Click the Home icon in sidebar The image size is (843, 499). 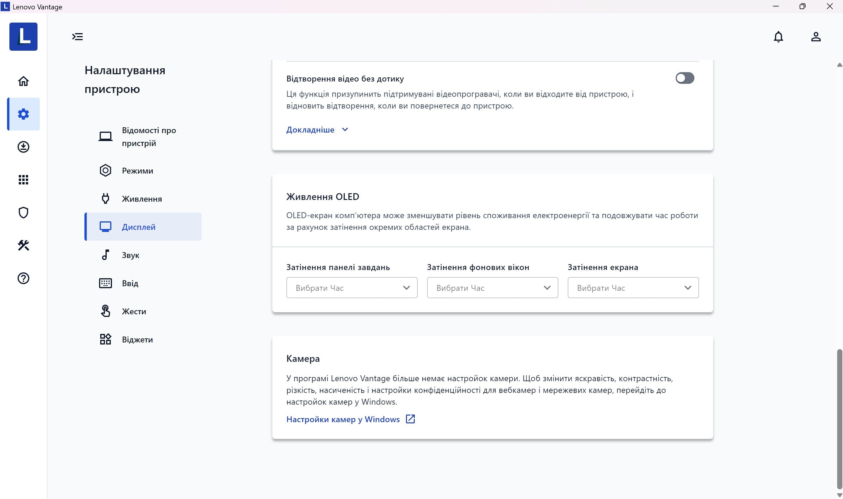pos(24,81)
